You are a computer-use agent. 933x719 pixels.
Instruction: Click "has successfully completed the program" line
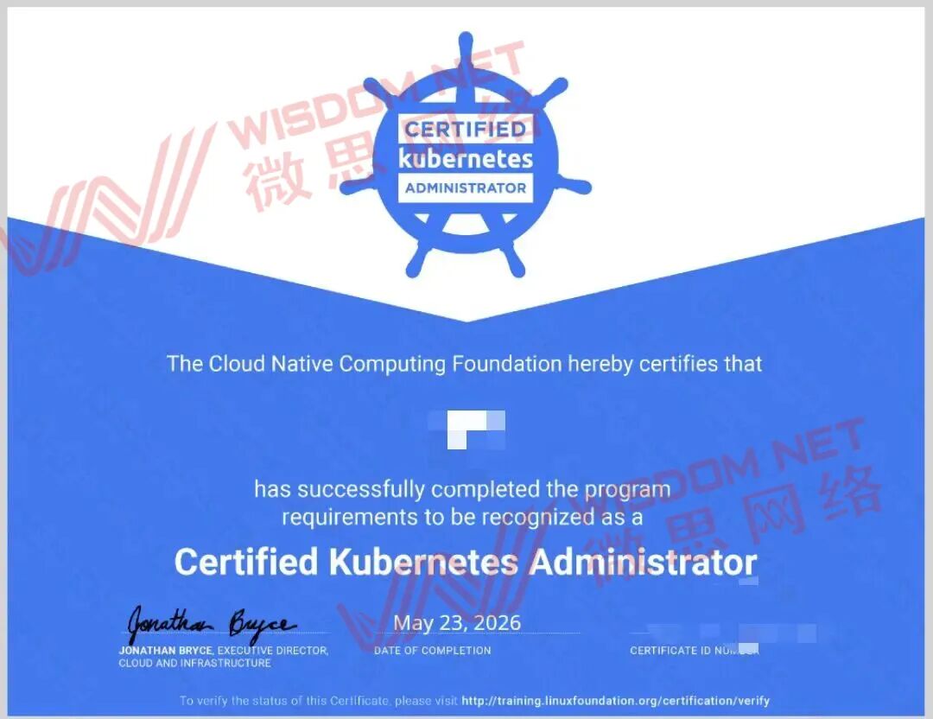(x=462, y=489)
